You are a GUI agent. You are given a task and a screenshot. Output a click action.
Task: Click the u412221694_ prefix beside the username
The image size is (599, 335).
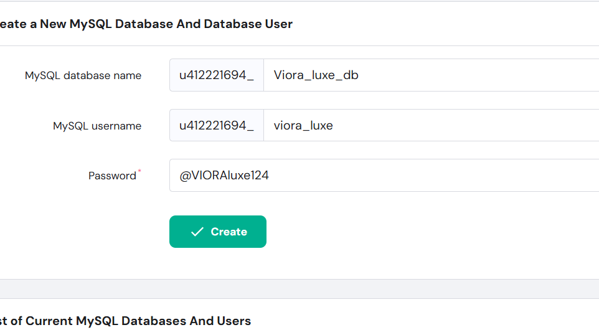[x=216, y=125]
